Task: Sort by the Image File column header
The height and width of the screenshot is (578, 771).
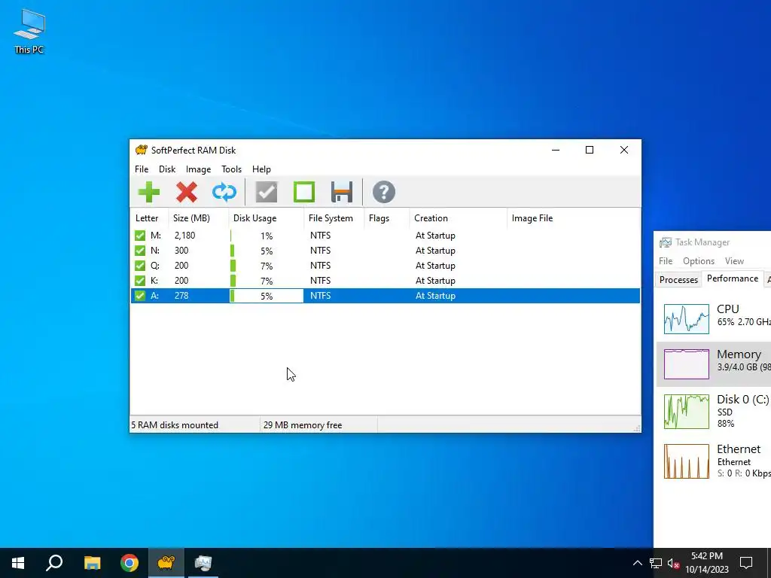Action: click(x=573, y=218)
